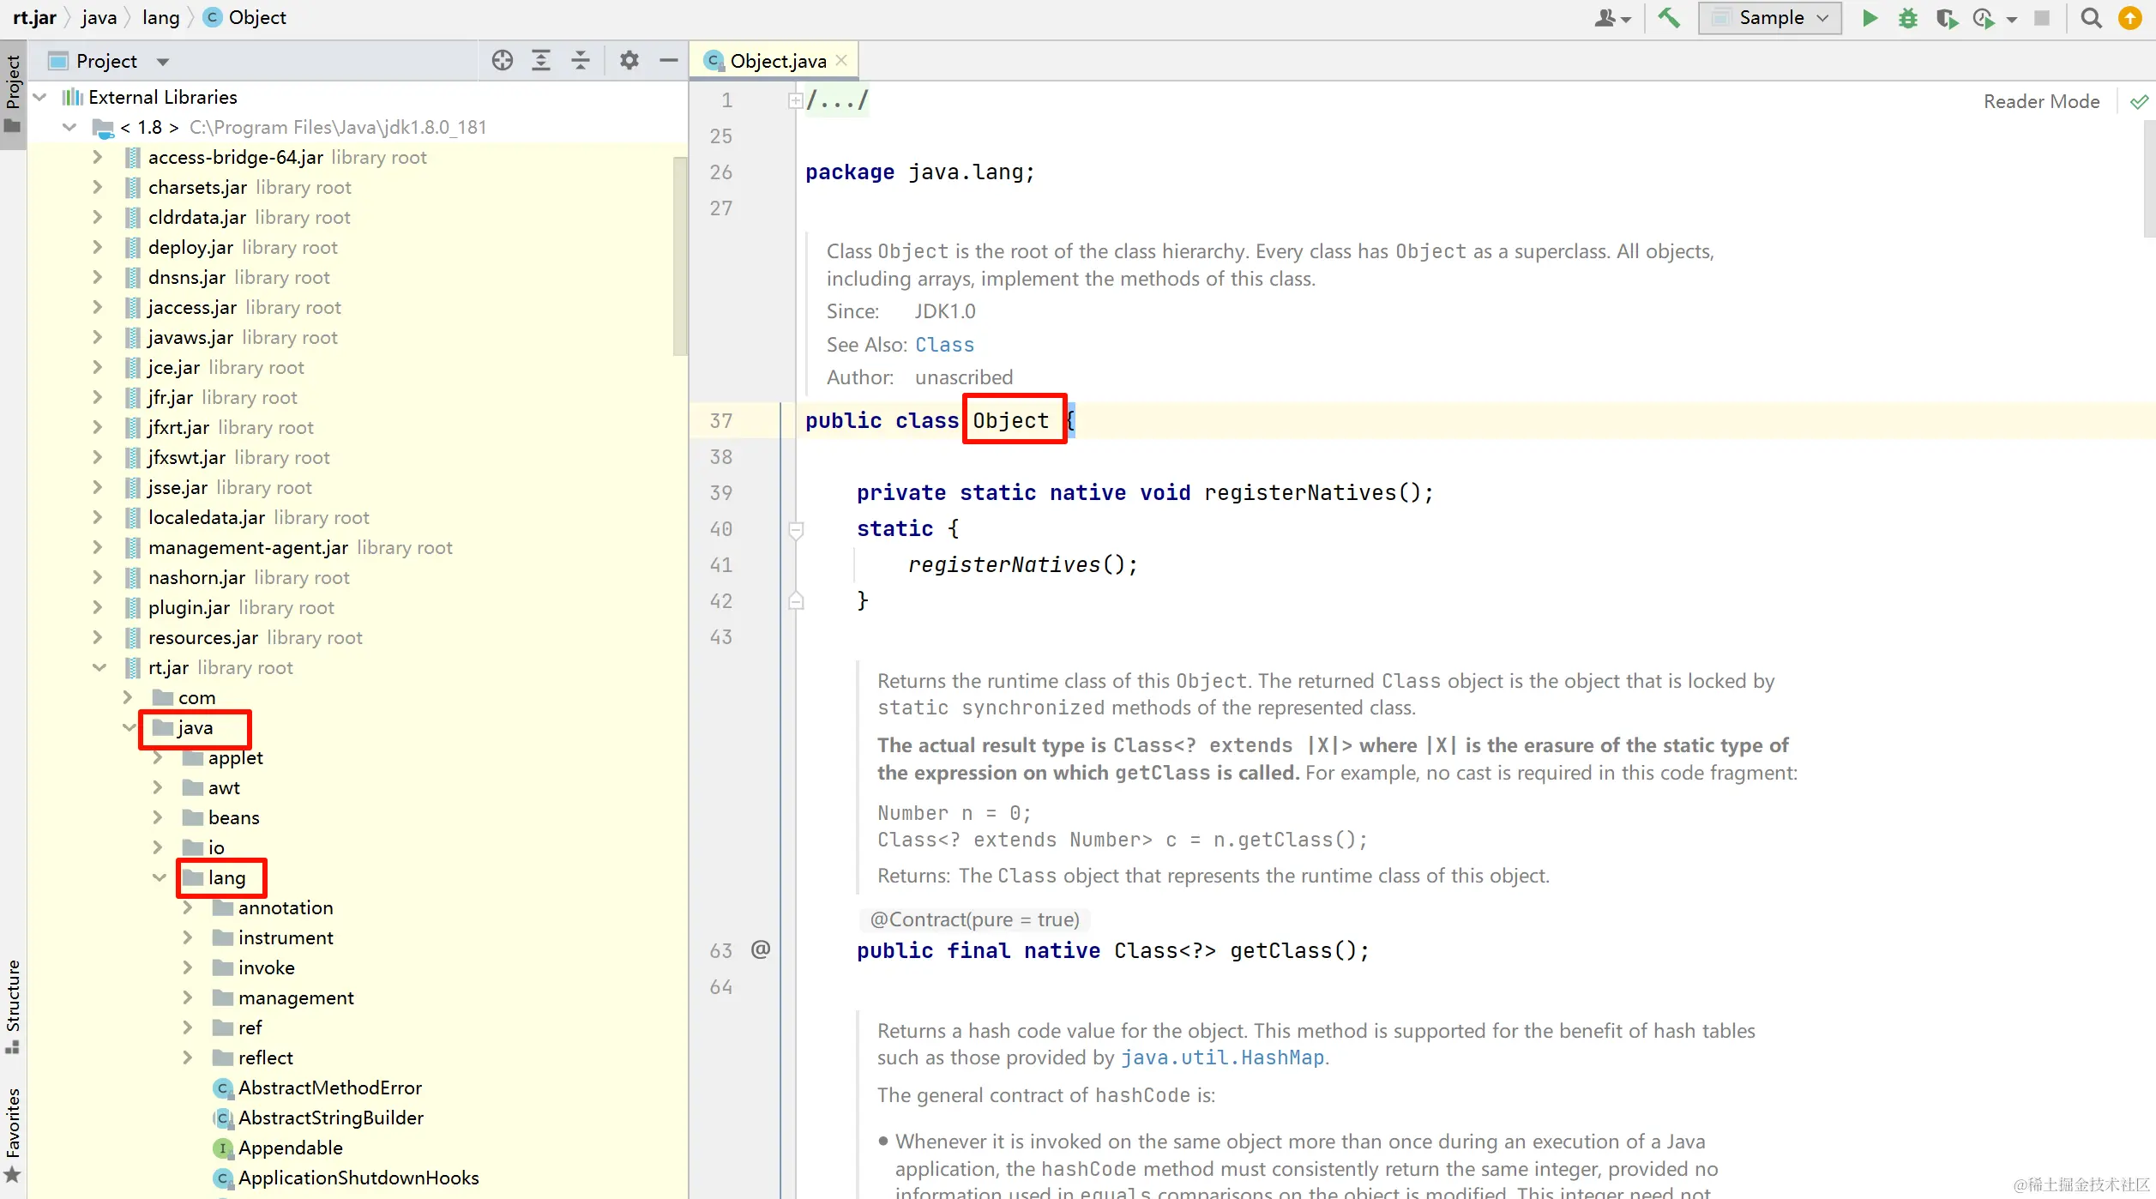This screenshot has width=2156, height=1199.
Task: Expand the nashorn.jar library node
Action: tap(98, 577)
